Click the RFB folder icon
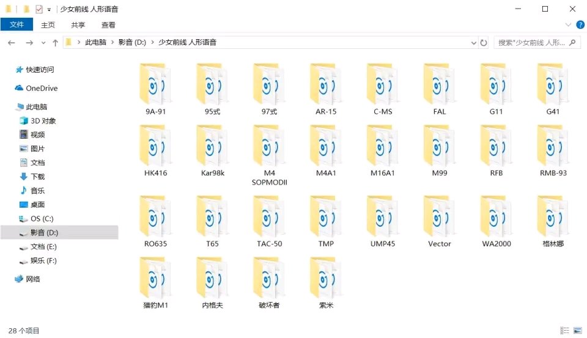587x338 pixels. click(497, 145)
